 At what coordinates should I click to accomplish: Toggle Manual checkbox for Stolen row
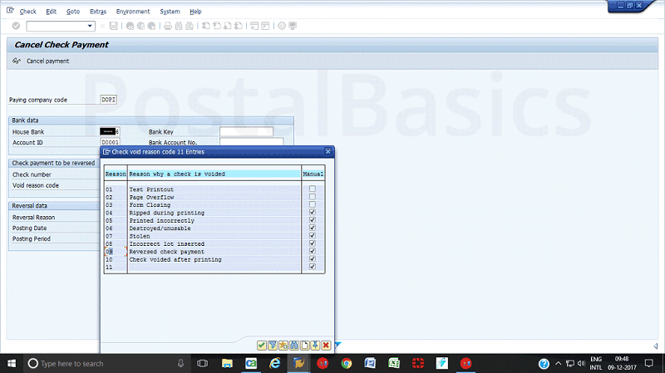pyautogui.click(x=313, y=236)
